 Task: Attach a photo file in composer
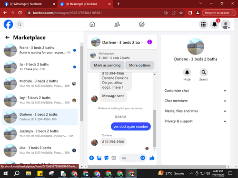99,158
